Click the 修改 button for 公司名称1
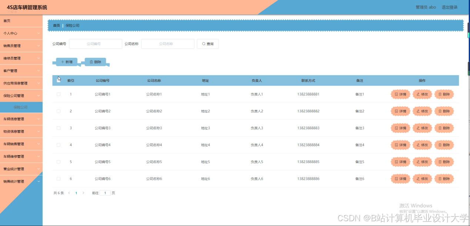Viewport: 470px width, 226px height. [x=422, y=94]
